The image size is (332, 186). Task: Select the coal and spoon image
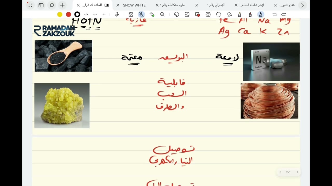coord(63,56)
